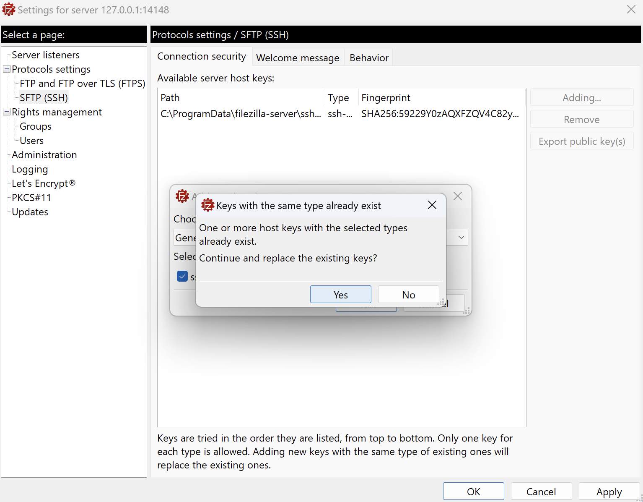Open the Users page
Screen dimensions: 643x502
[x=32, y=141]
